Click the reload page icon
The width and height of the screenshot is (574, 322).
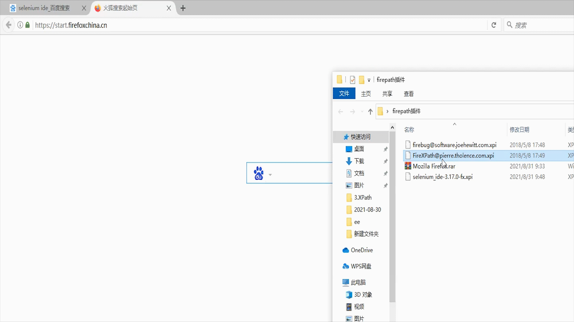494,25
